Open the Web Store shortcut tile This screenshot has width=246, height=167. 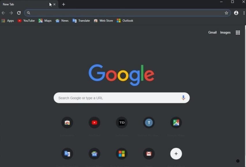67,123
